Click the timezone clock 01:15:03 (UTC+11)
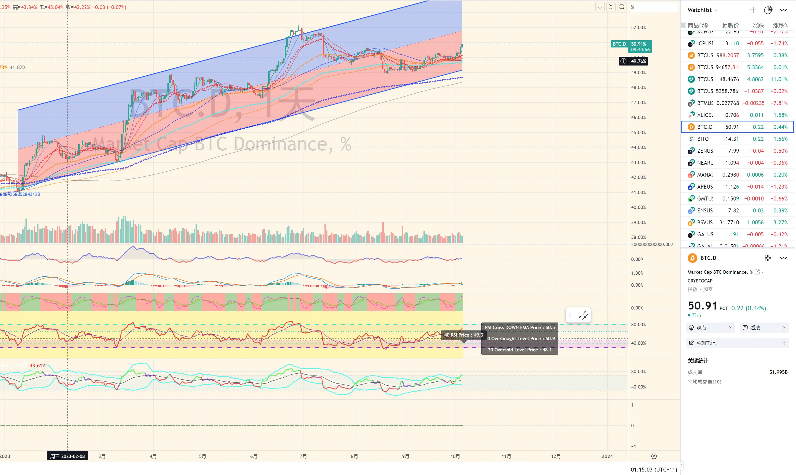 pyautogui.click(x=654, y=469)
